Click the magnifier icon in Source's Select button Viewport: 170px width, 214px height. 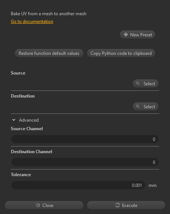[138, 83]
